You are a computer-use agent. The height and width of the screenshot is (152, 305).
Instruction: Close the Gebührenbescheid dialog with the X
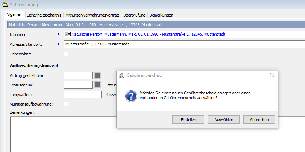272,75
